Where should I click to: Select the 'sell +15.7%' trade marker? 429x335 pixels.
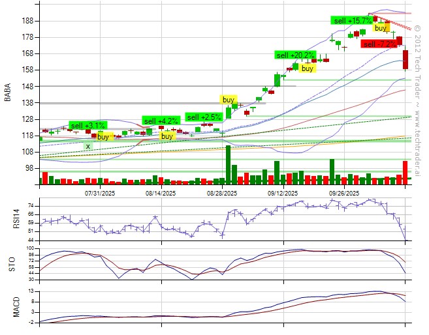(353, 21)
